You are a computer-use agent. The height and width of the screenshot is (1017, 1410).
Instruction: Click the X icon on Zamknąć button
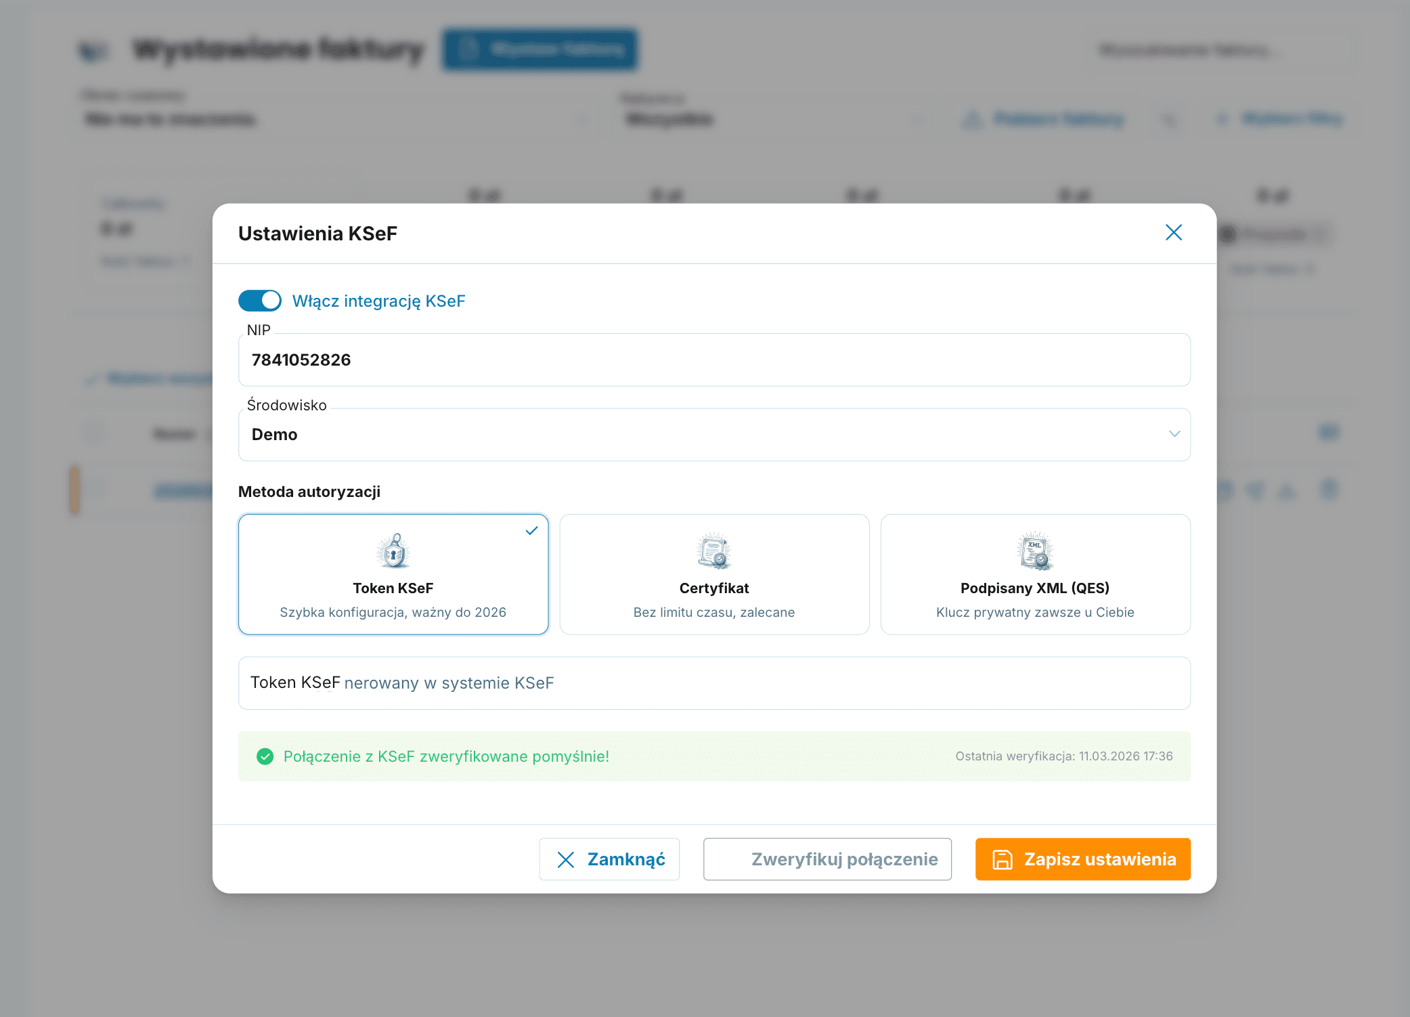565,860
